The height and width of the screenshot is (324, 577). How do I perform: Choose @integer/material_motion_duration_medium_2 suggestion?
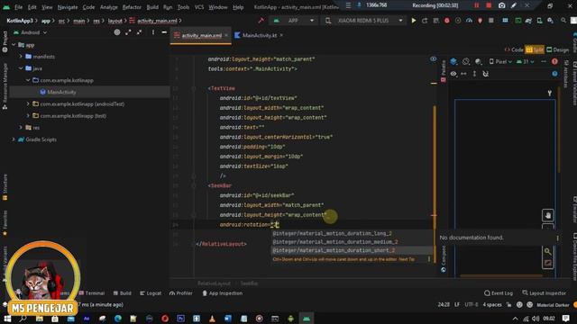(x=353, y=242)
